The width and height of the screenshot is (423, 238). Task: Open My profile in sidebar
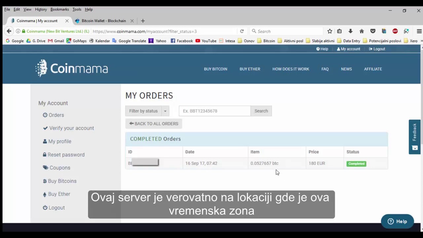57,141
